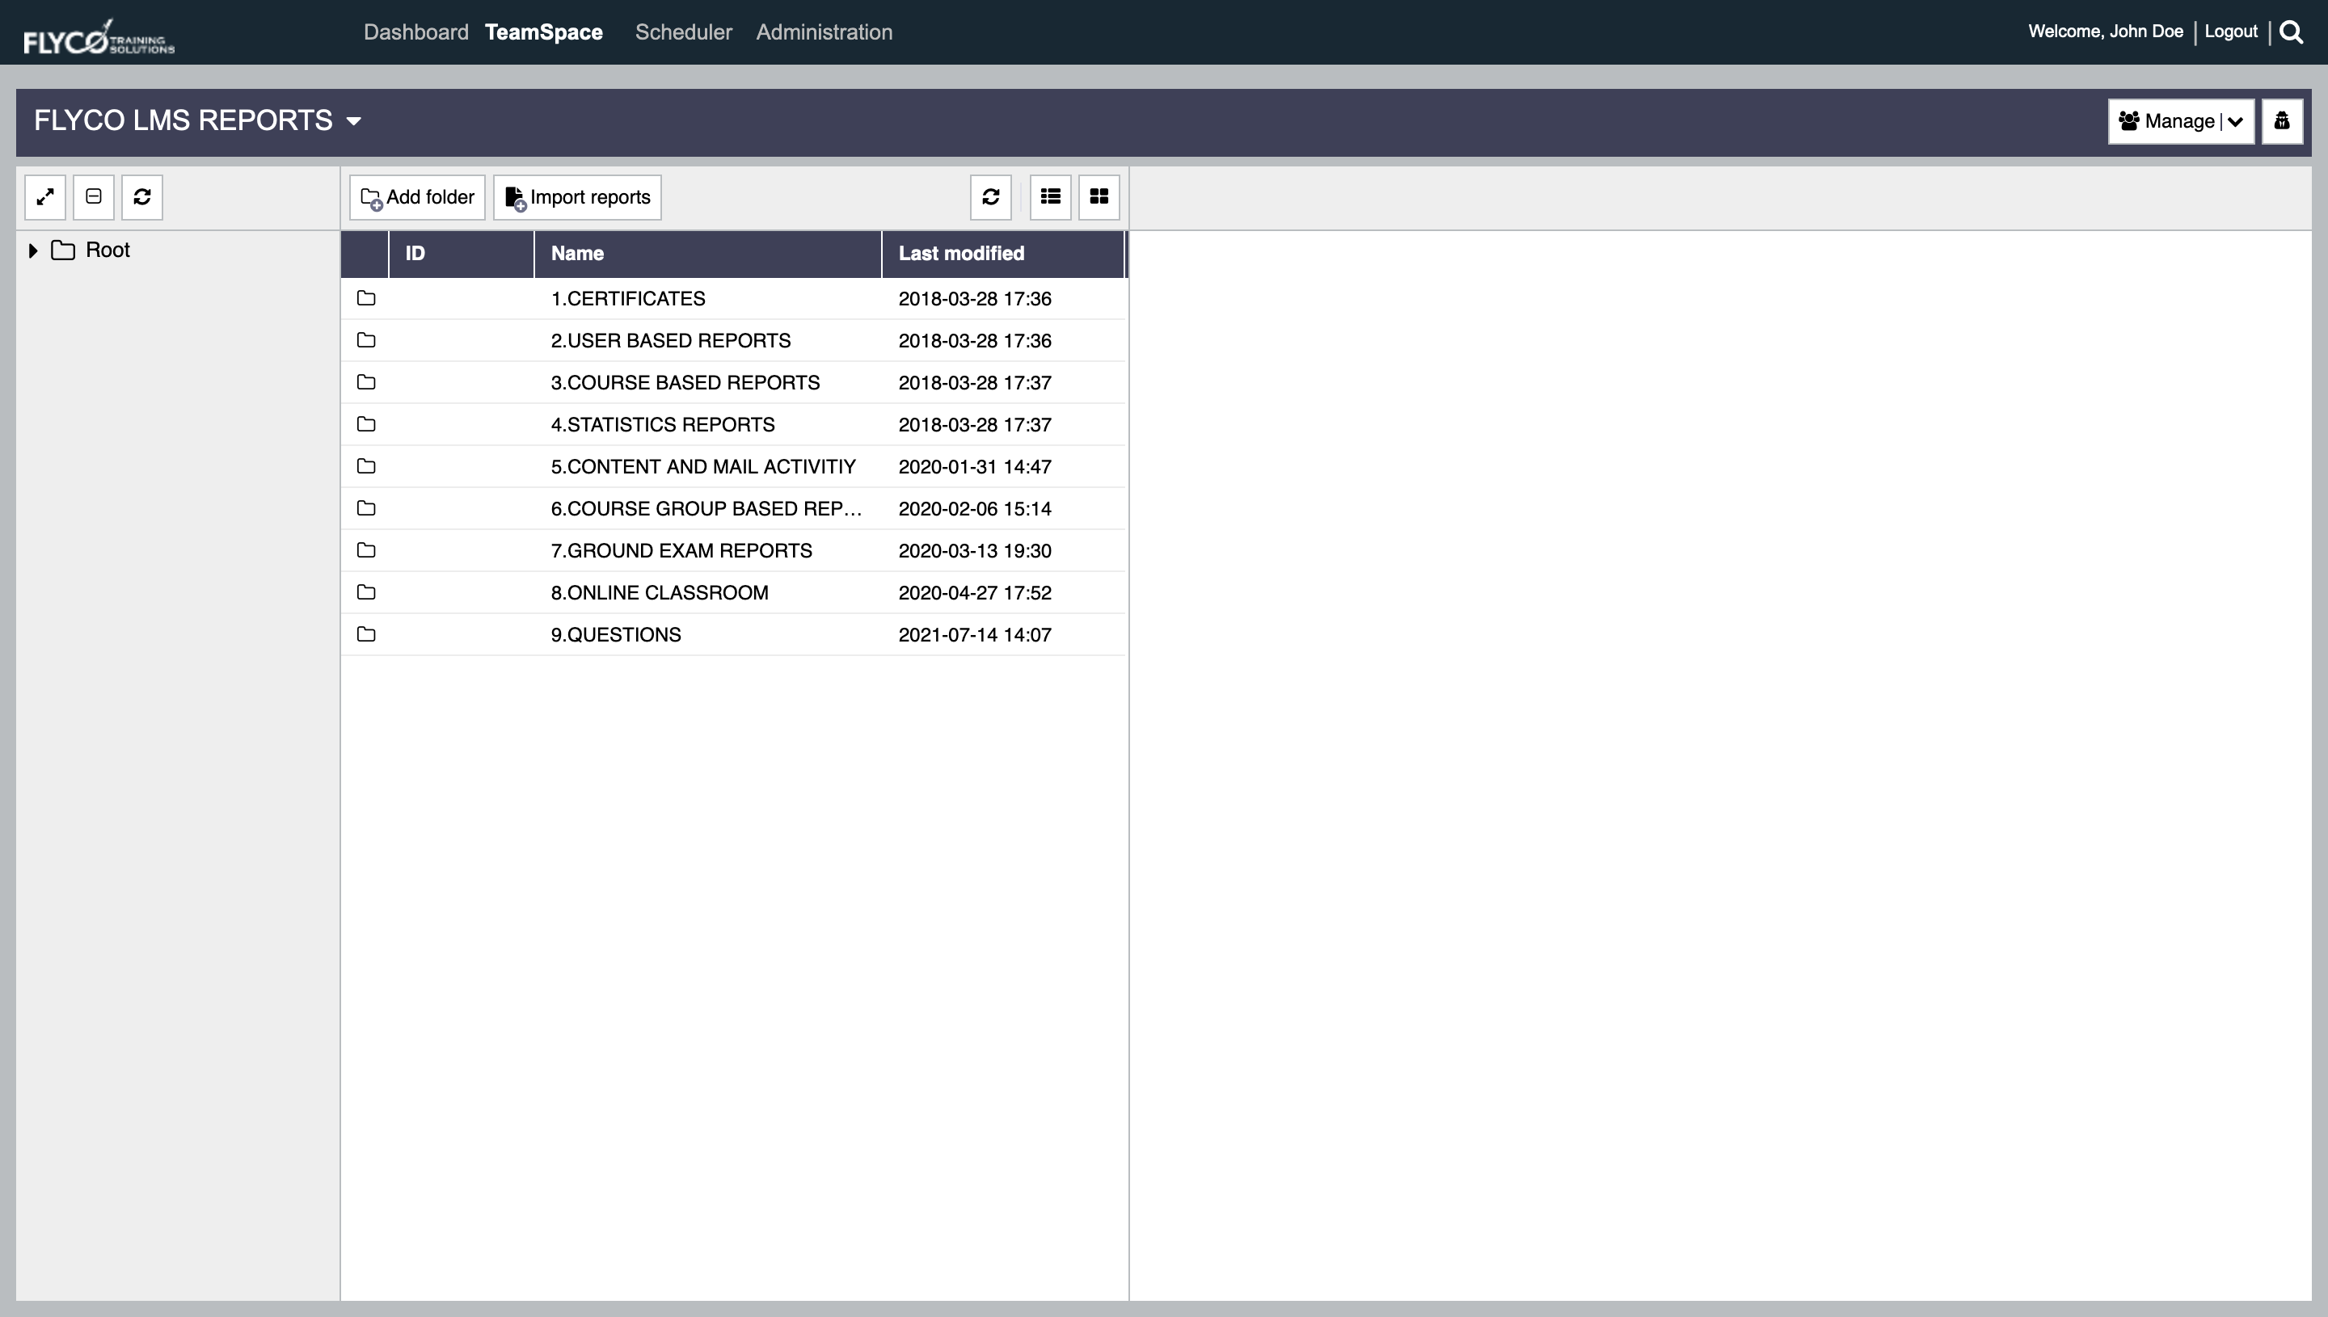Viewport: 2328px width, 1317px height.
Task: Click the FLYCO Training Solutions logo
Action: pyautogui.click(x=99, y=38)
